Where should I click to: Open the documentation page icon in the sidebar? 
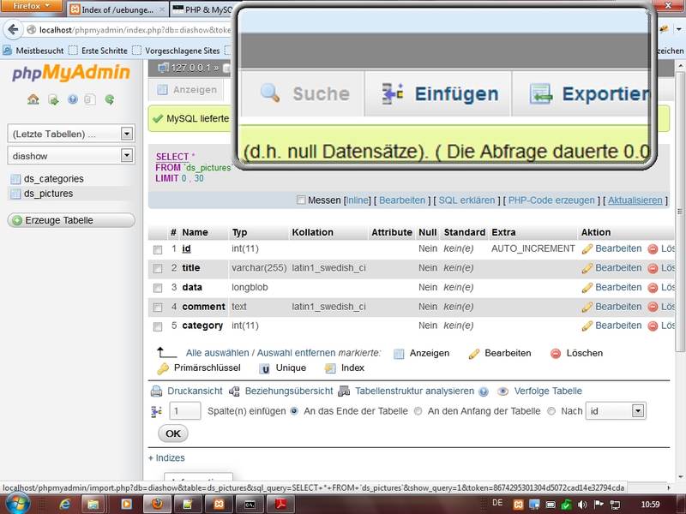coord(90,99)
